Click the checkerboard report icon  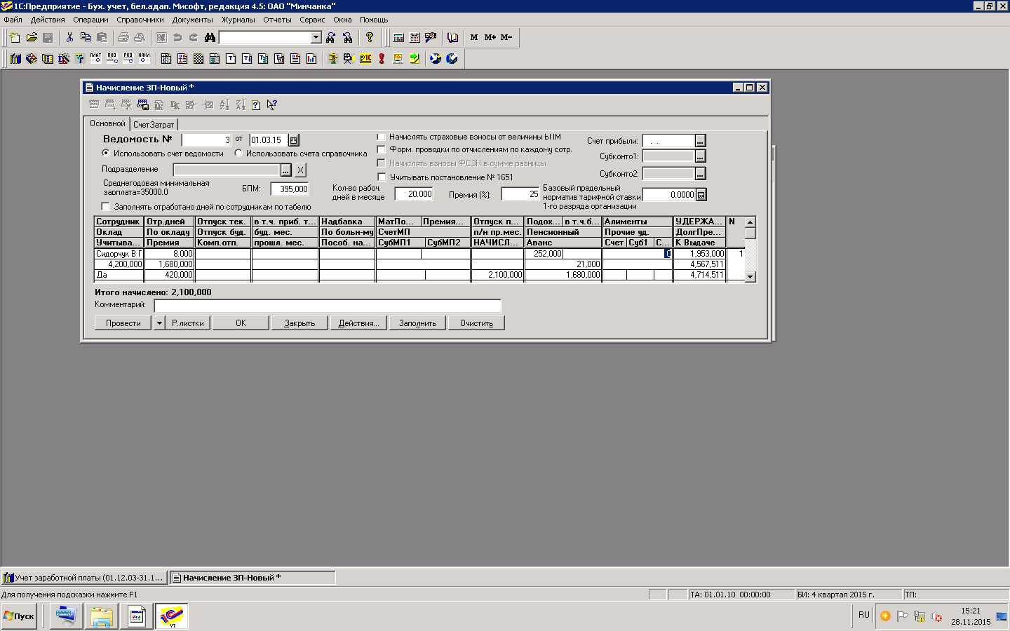point(198,58)
